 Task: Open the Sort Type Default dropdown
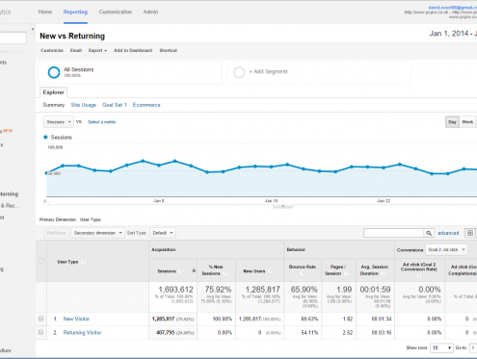click(x=163, y=233)
